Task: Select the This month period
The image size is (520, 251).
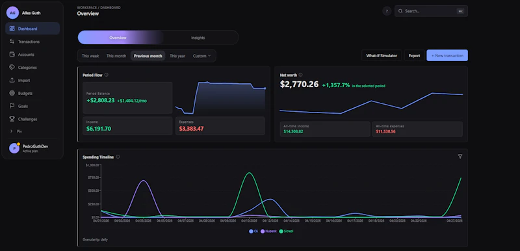Action: coord(116,56)
